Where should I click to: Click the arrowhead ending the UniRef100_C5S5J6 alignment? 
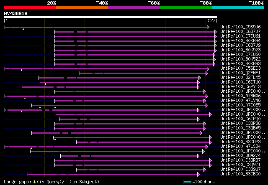(208, 27)
